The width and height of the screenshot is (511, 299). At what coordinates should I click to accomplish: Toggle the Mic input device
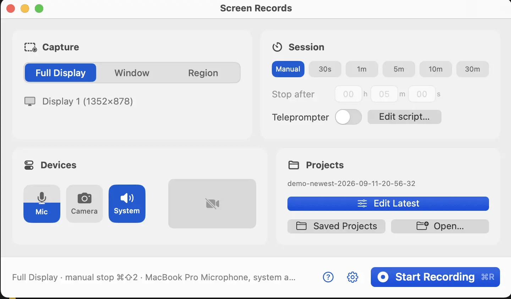(42, 204)
